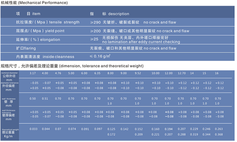Viewport: 237px width, 142px height.
Task: Select the 12.70 nominal diameter cell
Action: 182,73
